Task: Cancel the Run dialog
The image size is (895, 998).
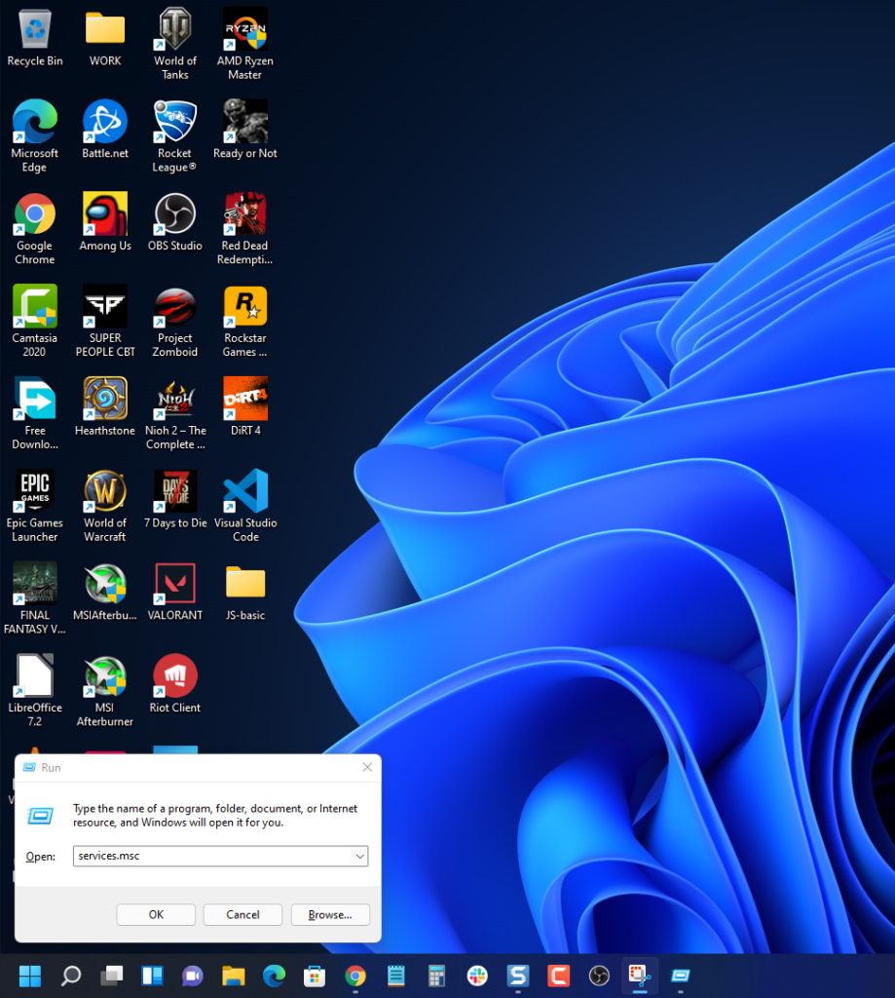Action: (243, 914)
